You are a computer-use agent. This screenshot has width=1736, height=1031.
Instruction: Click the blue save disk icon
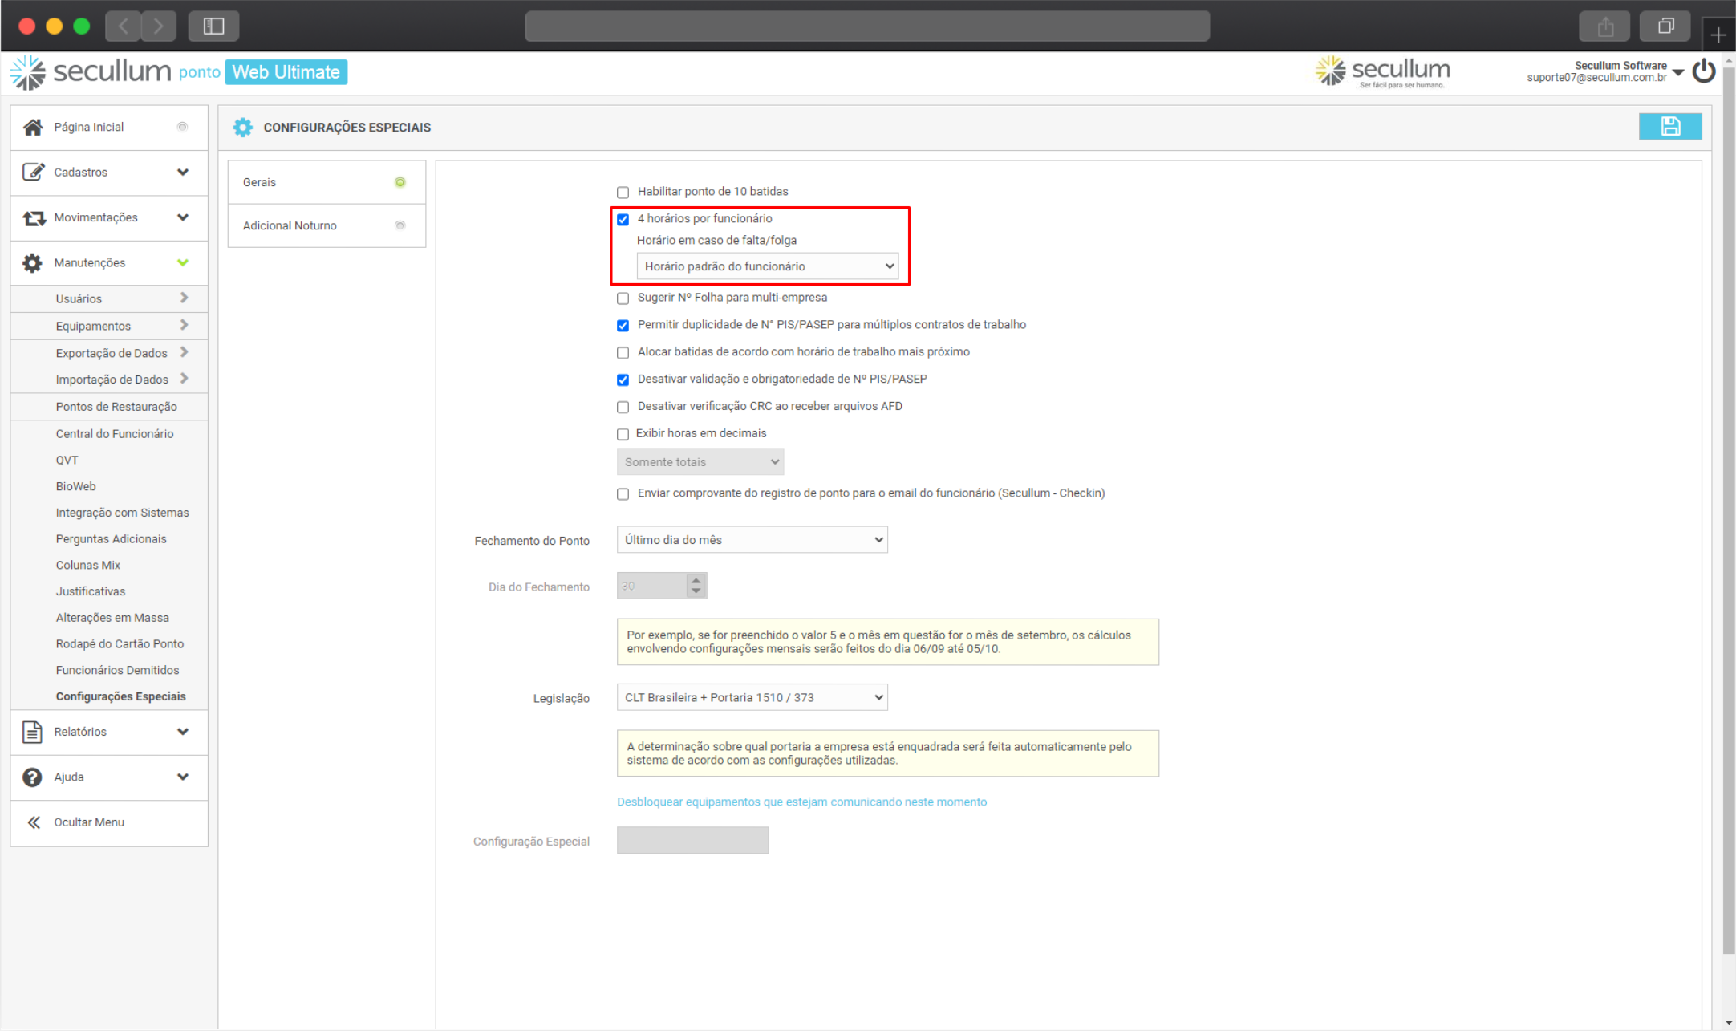coord(1669,127)
